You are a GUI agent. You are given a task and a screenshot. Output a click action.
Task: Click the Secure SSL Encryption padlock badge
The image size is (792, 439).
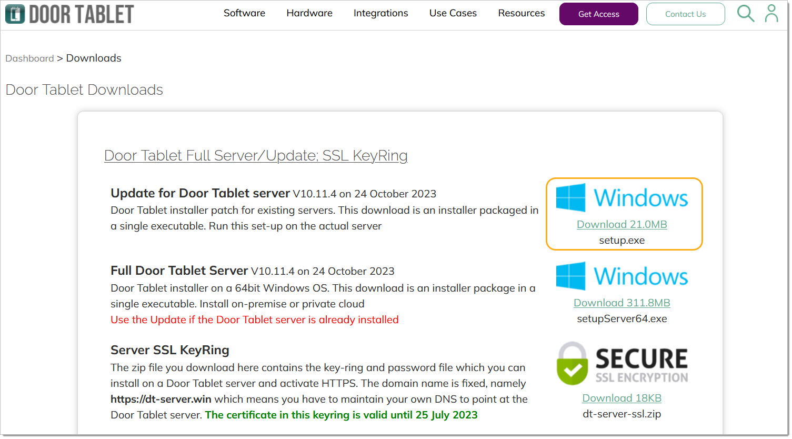coord(622,363)
